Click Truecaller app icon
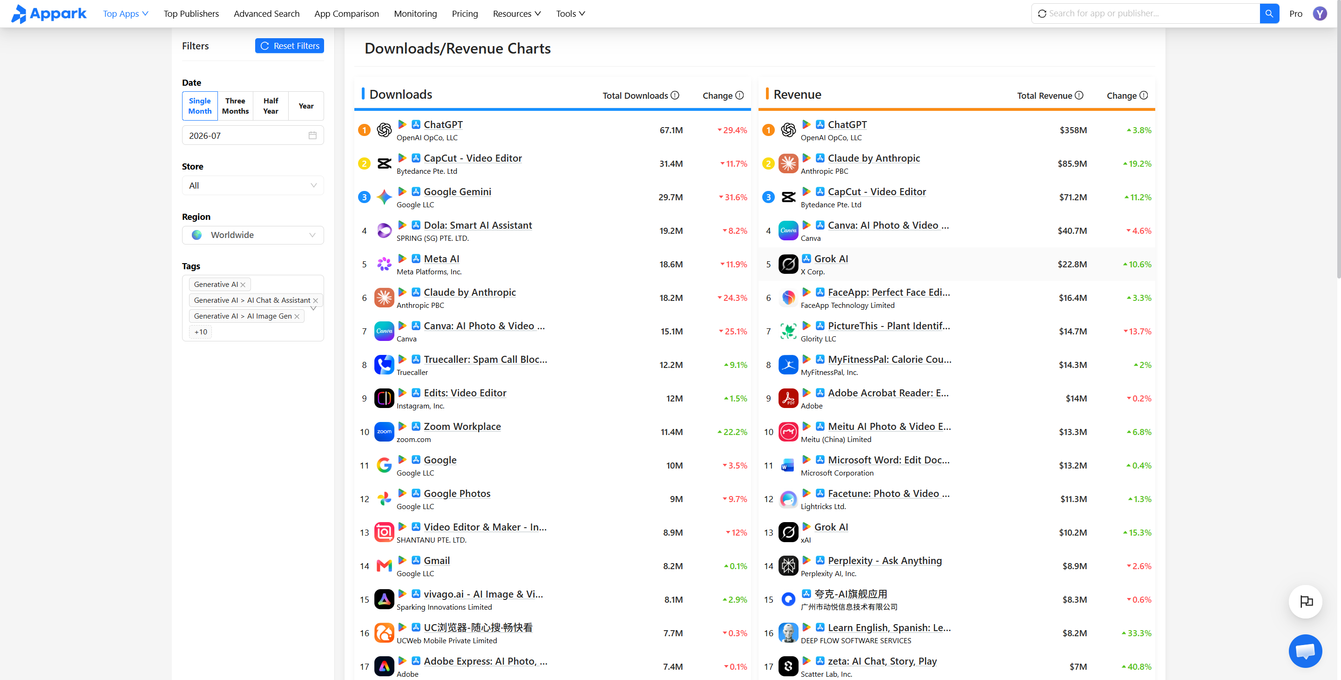This screenshot has height=680, width=1341. pyautogui.click(x=384, y=365)
